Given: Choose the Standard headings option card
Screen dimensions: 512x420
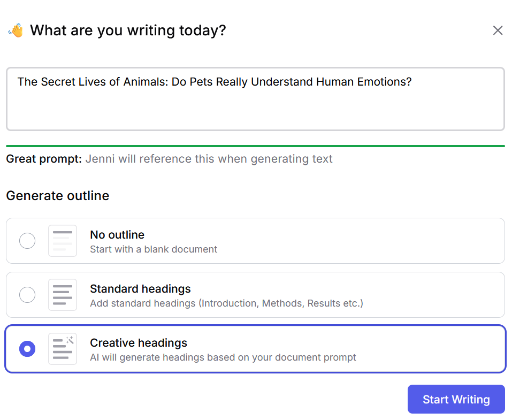Looking at the screenshot, I should point(255,295).
